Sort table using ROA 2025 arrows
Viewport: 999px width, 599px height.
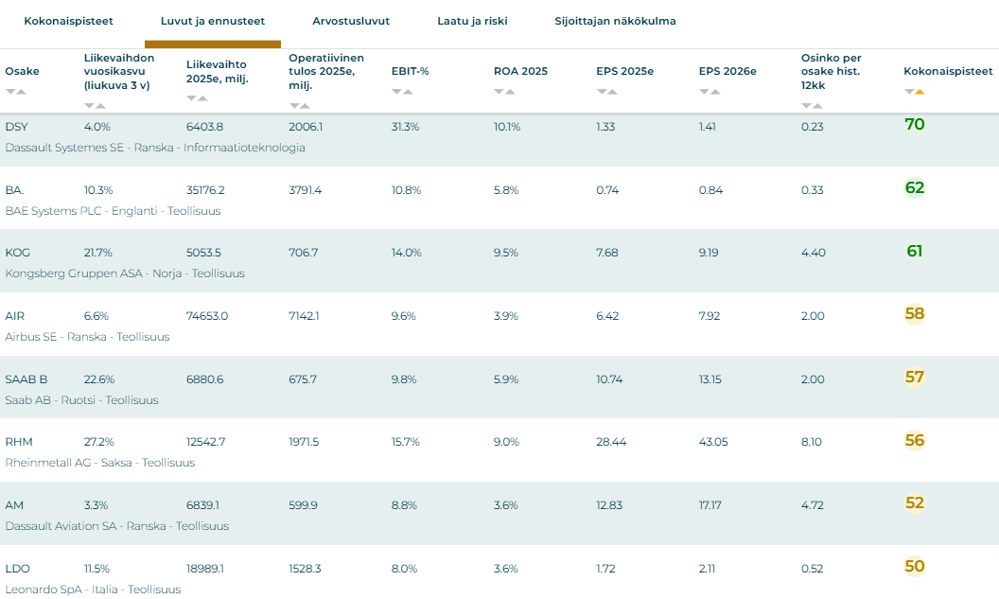pos(504,92)
